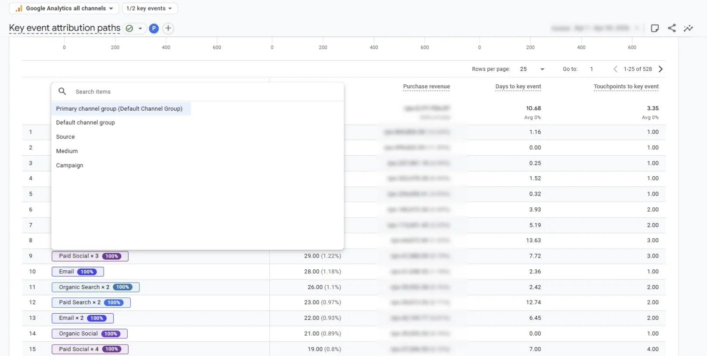
Task: Click the Organic Search × 2 path chip
Action: pyautogui.click(x=95, y=287)
